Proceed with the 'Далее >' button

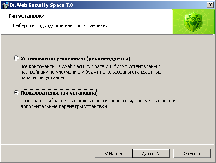(151, 154)
